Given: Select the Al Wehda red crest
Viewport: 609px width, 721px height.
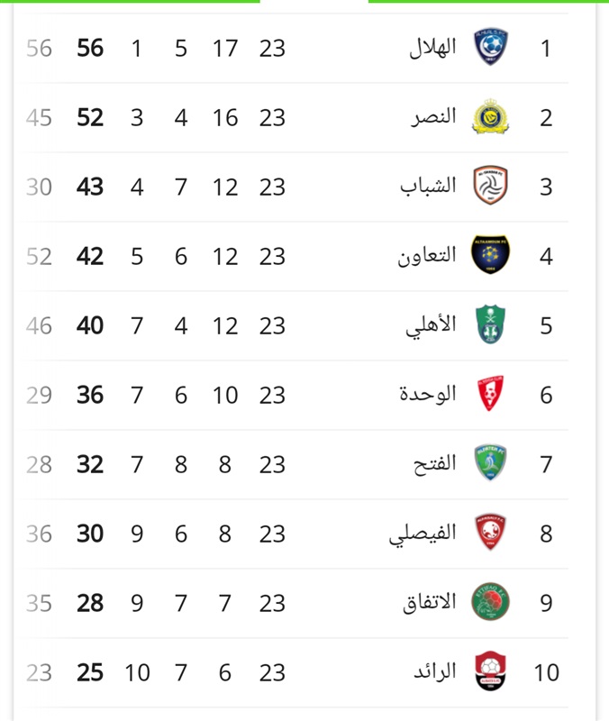Looking at the screenshot, I should coord(490,393).
